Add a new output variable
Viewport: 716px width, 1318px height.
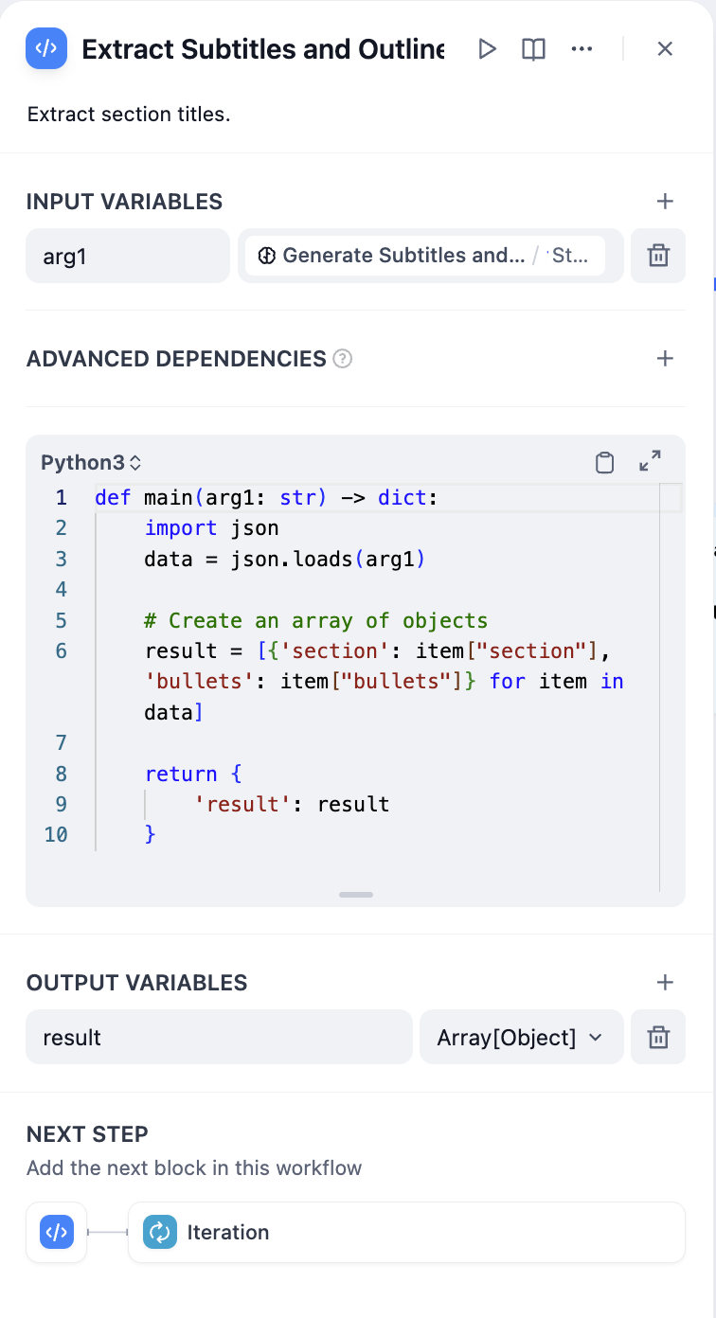(x=665, y=983)
